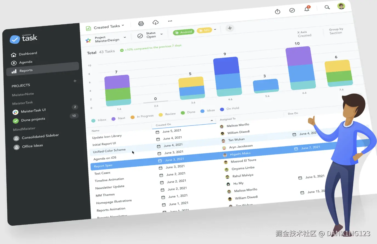Screen dimensions: 377x244
Task: Open the Newsletter Update task
Action: click(x=110, y=187)
